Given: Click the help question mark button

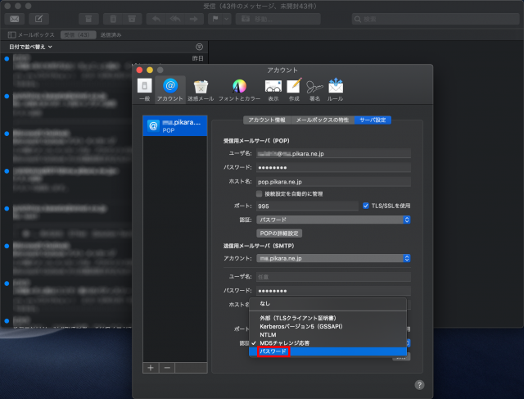Looking at the screenshot, I should coord(419,383).
